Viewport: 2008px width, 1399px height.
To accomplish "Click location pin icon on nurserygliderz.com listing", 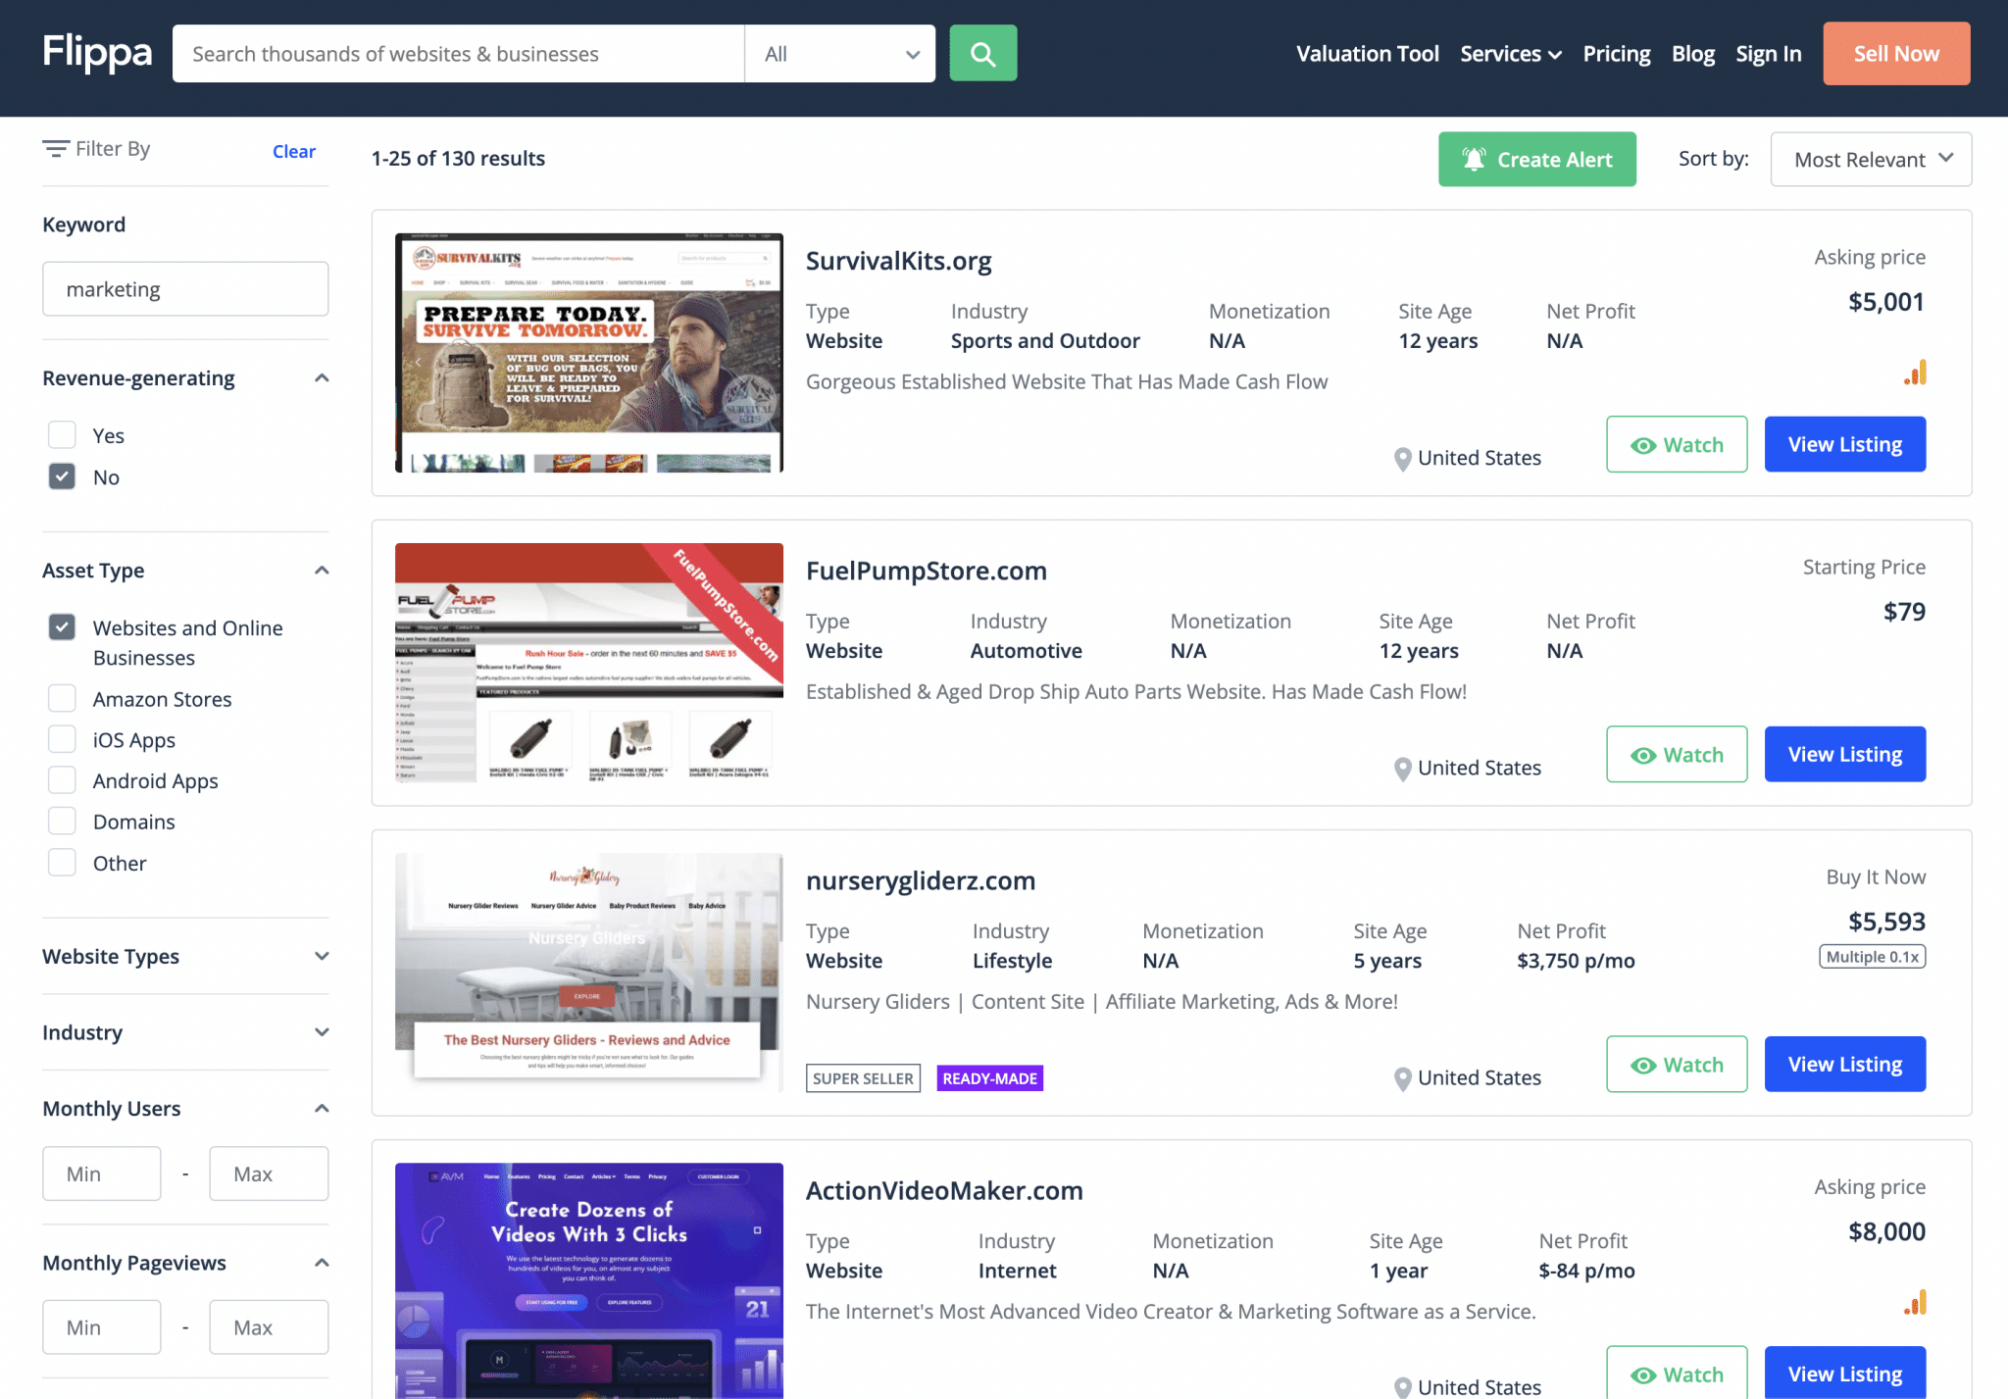I will (x=1403, y=1078).
